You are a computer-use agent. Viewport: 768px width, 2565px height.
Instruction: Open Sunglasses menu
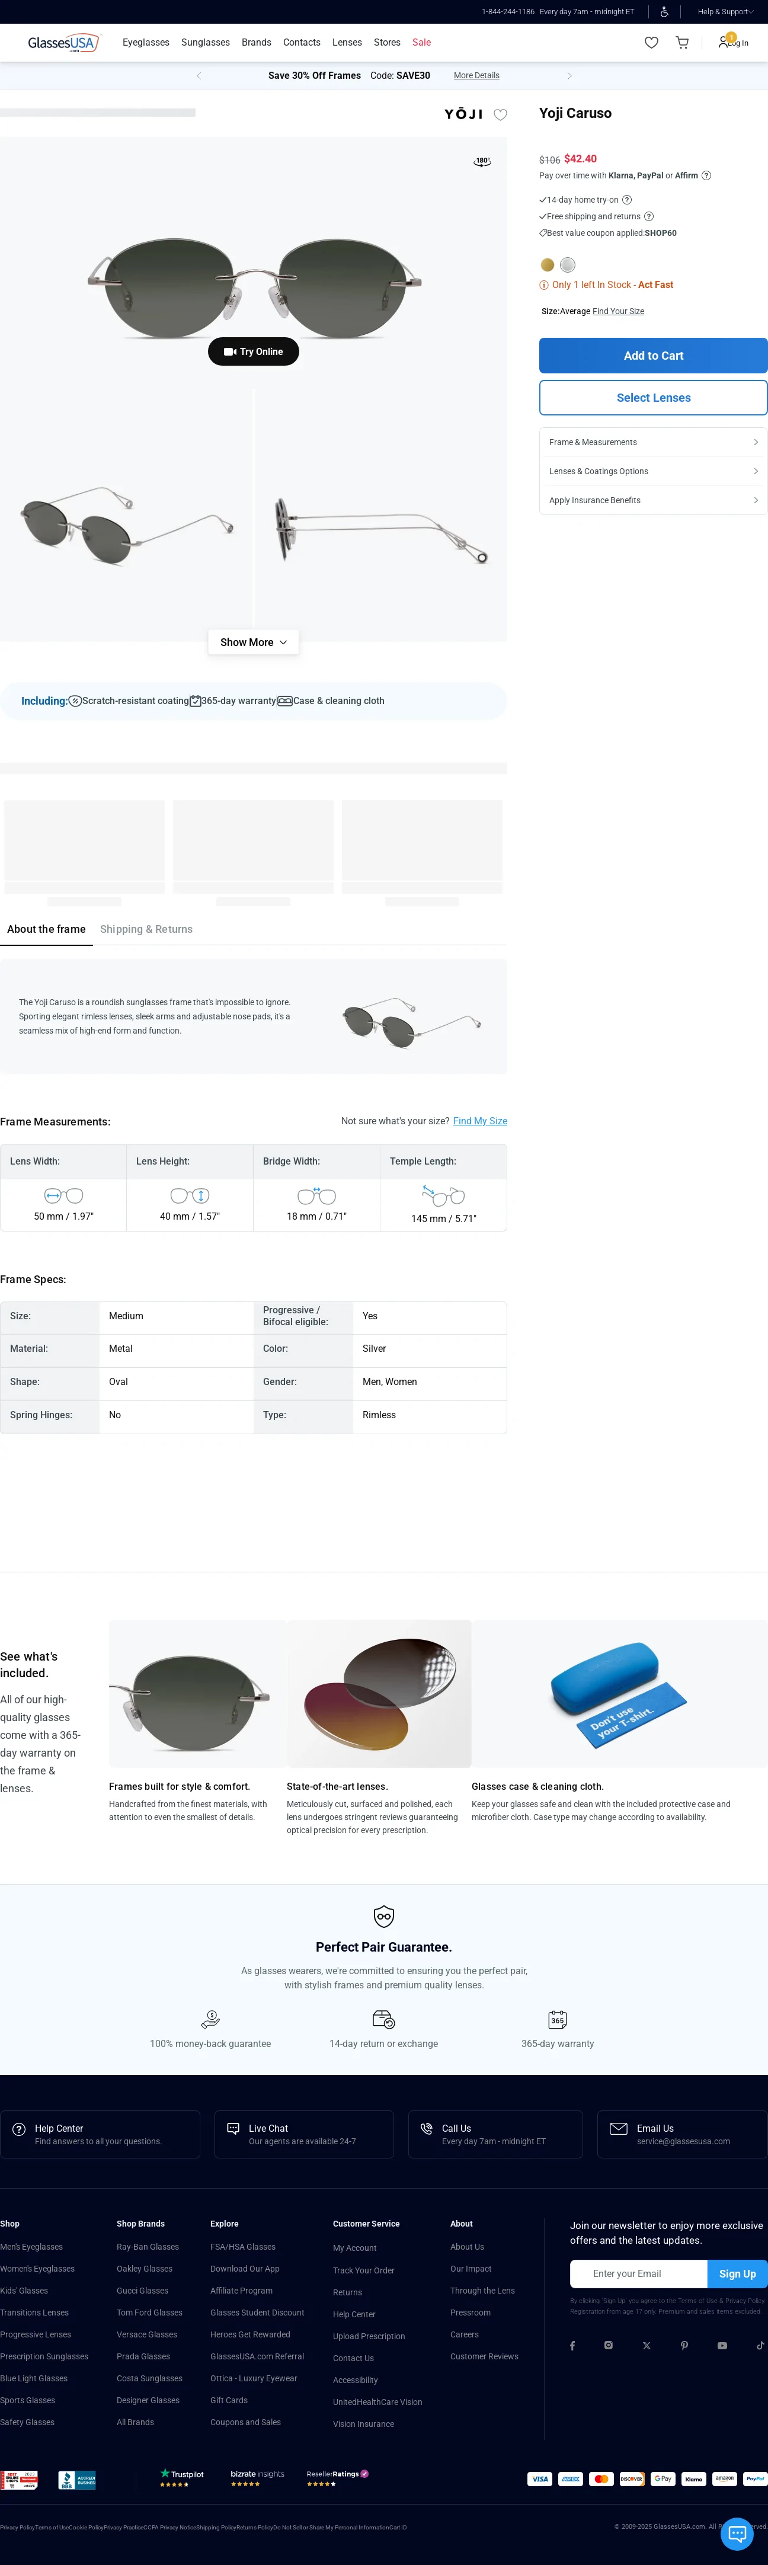[205, 43]
